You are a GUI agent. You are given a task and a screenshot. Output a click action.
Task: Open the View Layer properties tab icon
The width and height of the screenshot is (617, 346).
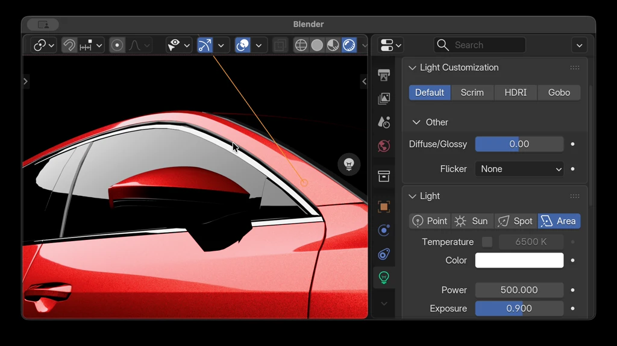coord(384,98)
